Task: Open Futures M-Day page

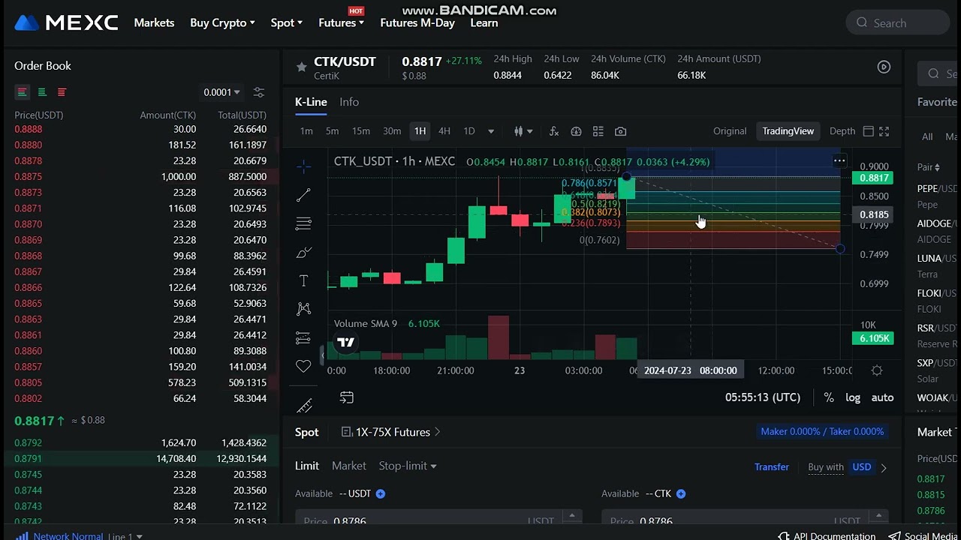Action: click(x=417, y=22)
